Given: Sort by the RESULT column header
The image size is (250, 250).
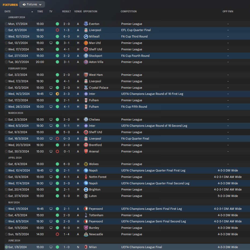Looking at the screenshot, I should pos(67,12).
